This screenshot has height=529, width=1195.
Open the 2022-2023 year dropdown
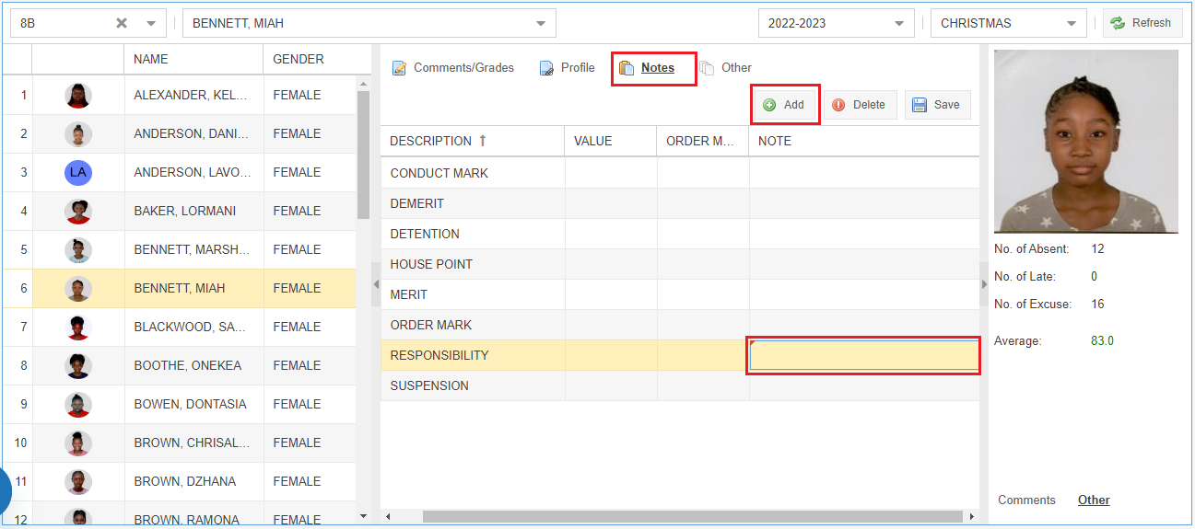point(899,23)
